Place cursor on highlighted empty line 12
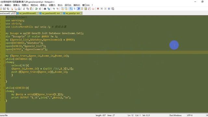Image resolution: width=208 pixels, height=117 pixels. [107, 53]
